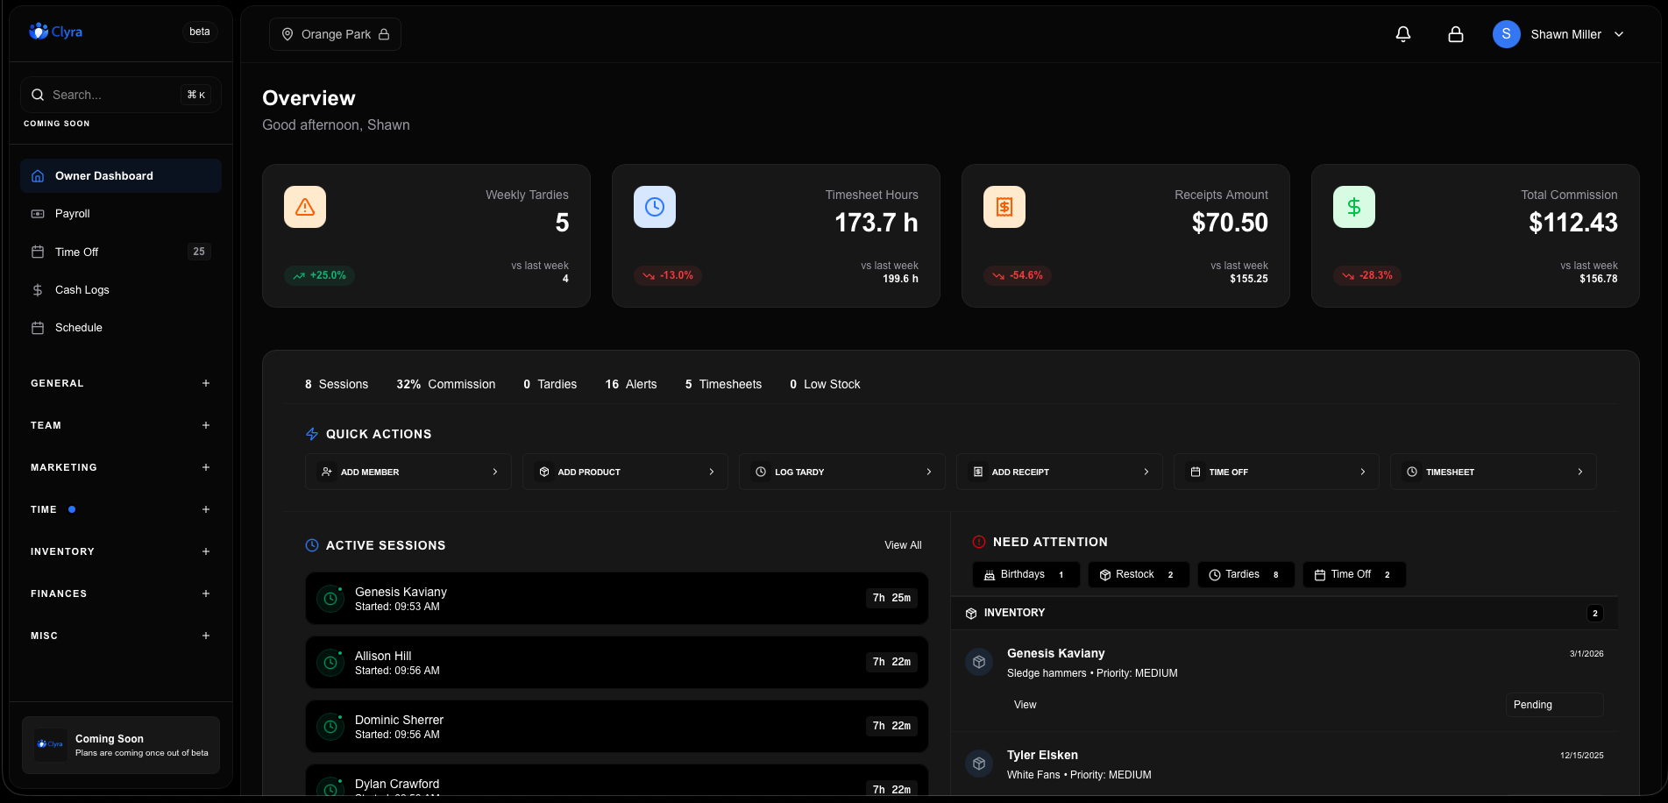Toggle the lock beside Orange Park
This screenshot has width=1668, height=803.
[x=384, y=34]
